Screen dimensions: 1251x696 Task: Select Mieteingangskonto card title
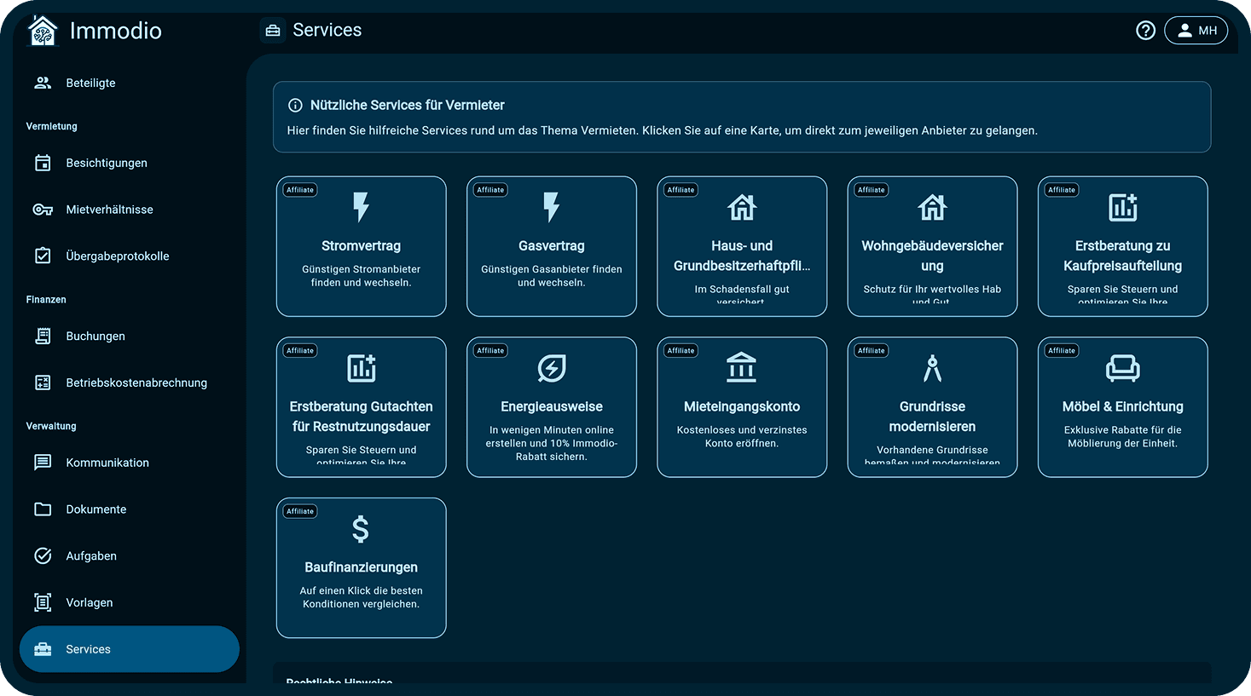742,406
